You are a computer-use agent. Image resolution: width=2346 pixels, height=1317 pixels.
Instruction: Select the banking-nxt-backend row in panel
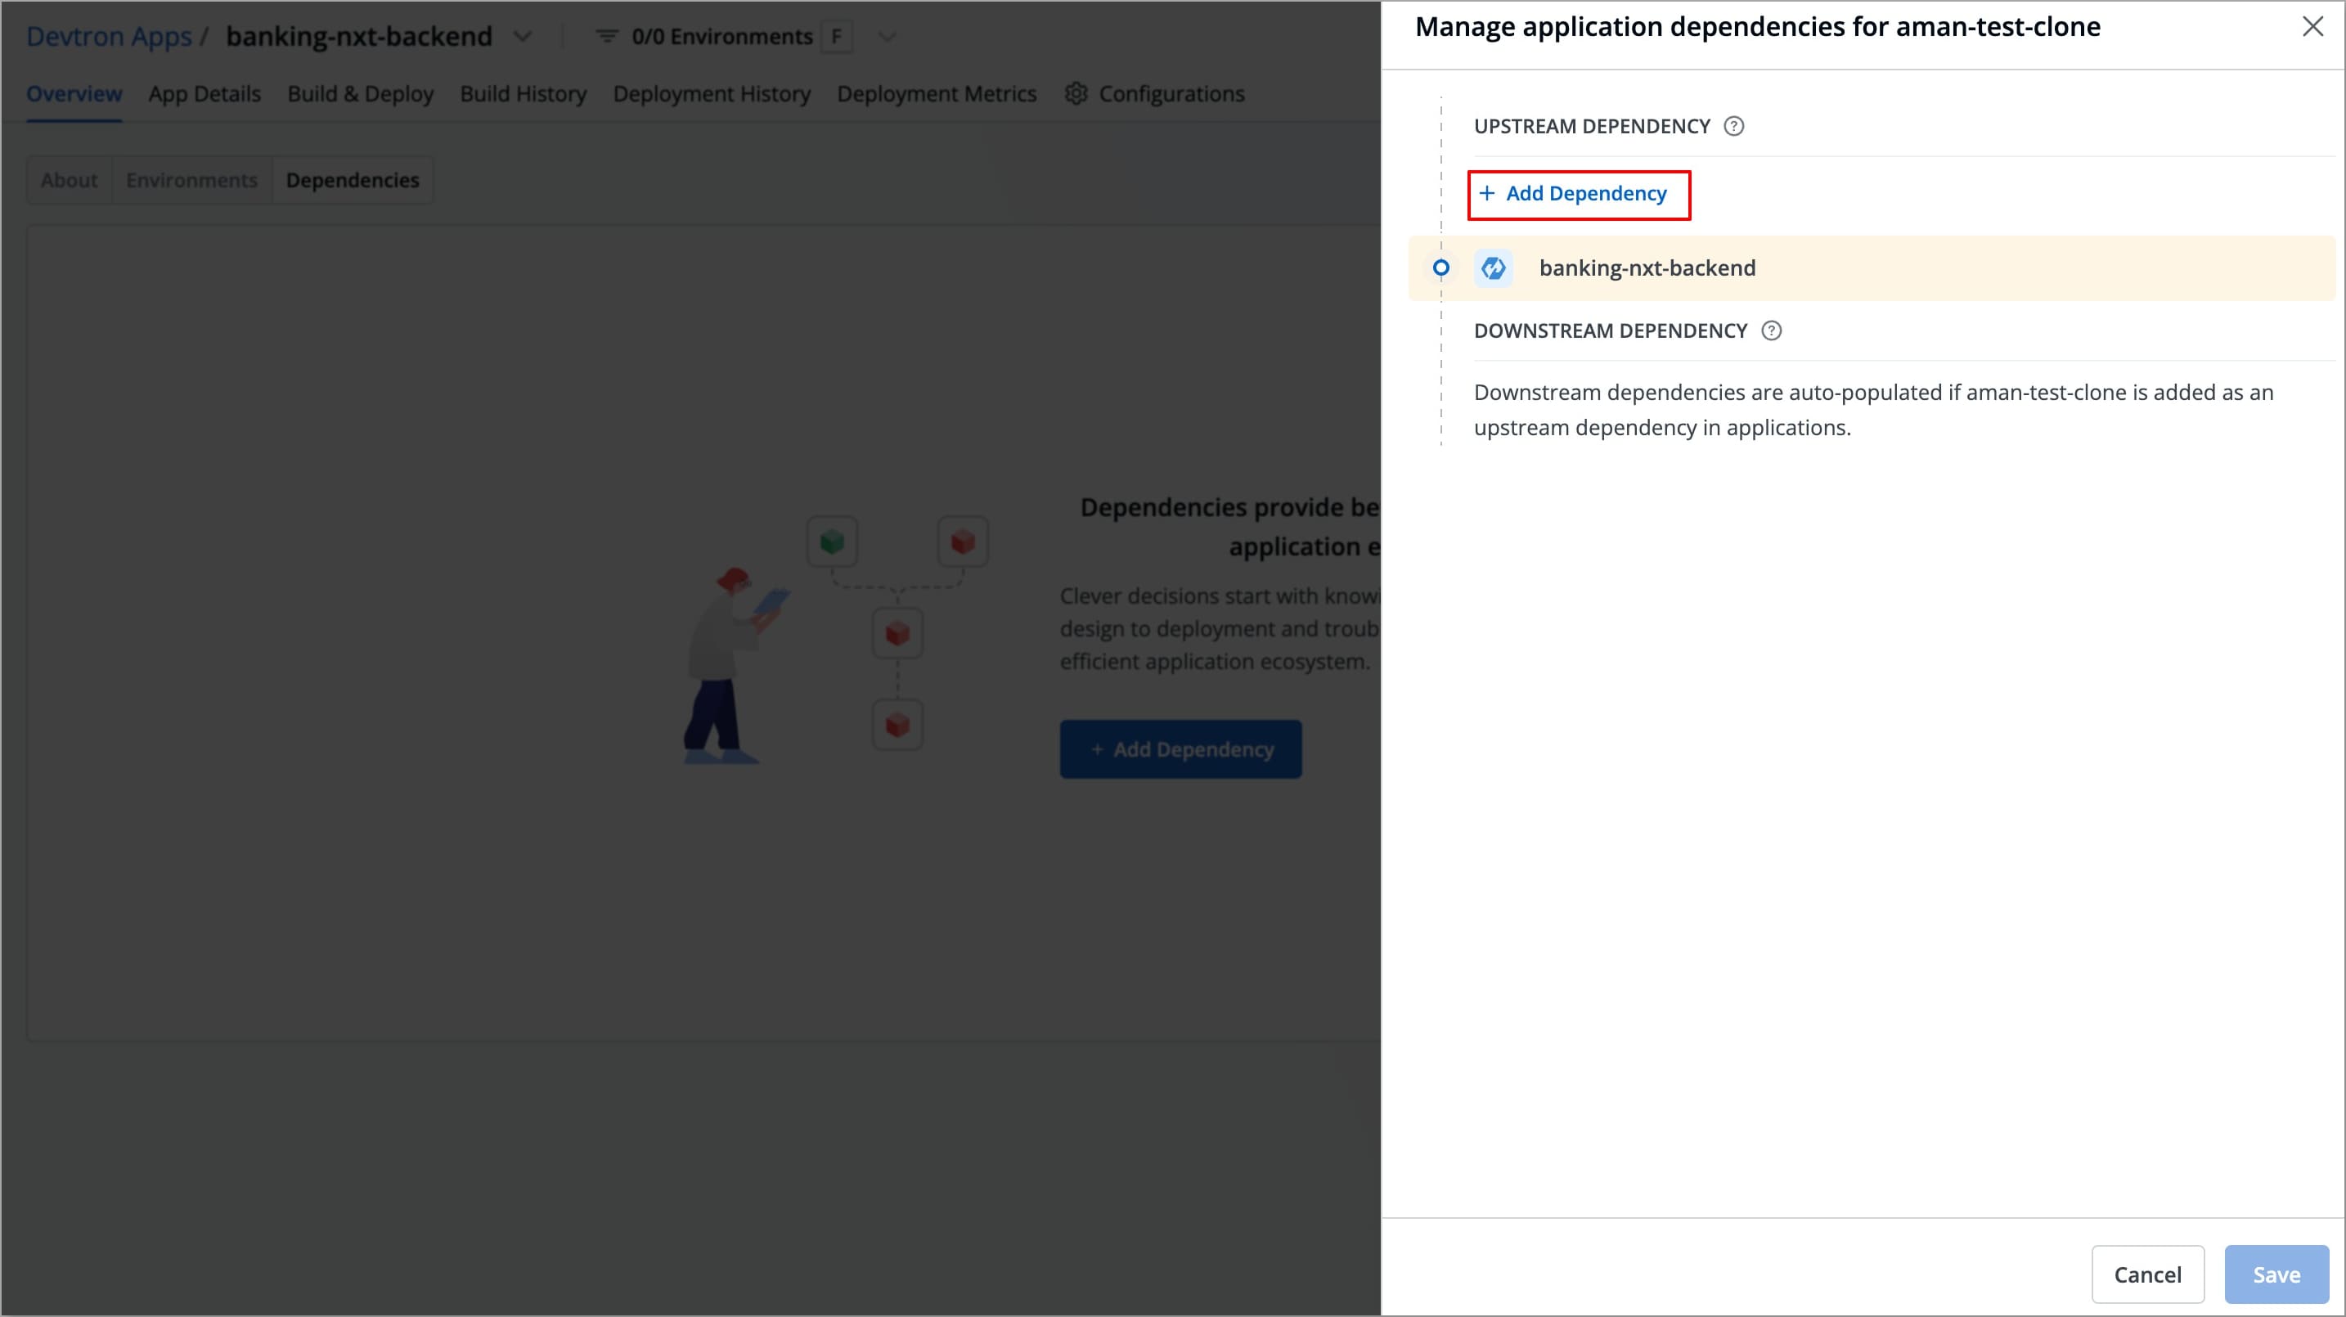[x=1872, y=268]
